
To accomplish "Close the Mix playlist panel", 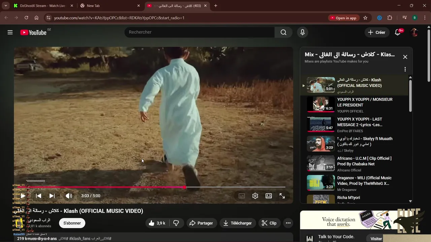I will coord(405,57).
